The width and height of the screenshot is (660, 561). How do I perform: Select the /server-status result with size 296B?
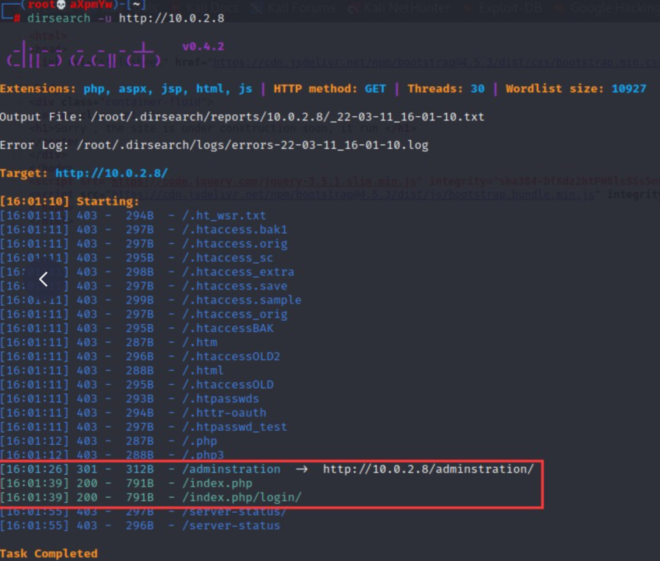coord(231,526)
